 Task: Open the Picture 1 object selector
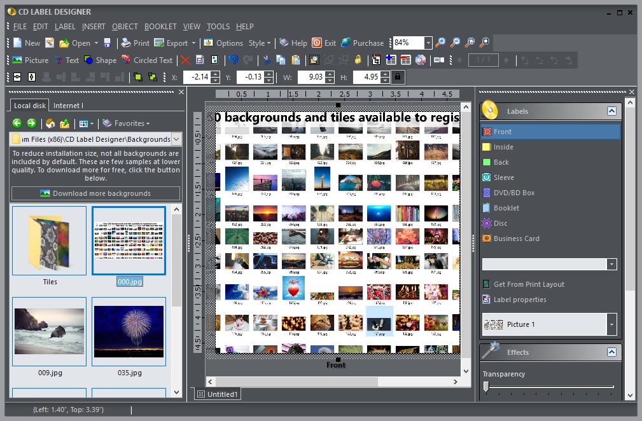point(612,324)
